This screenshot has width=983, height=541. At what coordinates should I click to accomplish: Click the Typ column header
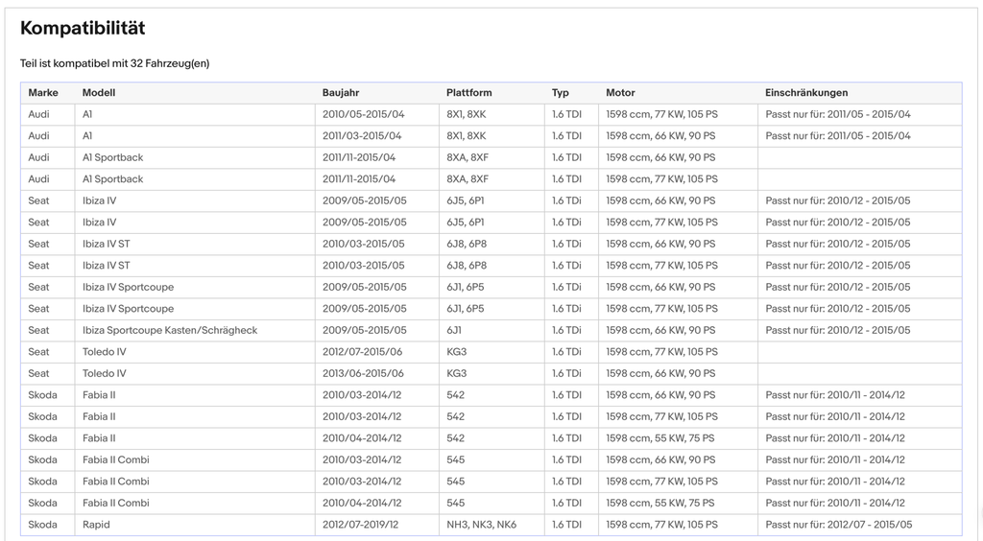(x=561, y=93)
